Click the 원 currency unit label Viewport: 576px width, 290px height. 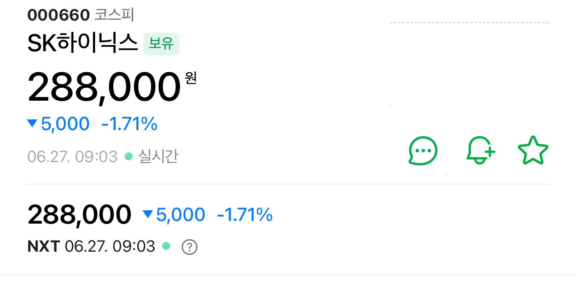click(191, 78)
